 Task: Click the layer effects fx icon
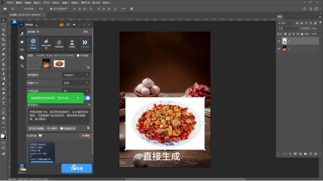[290, 154]
